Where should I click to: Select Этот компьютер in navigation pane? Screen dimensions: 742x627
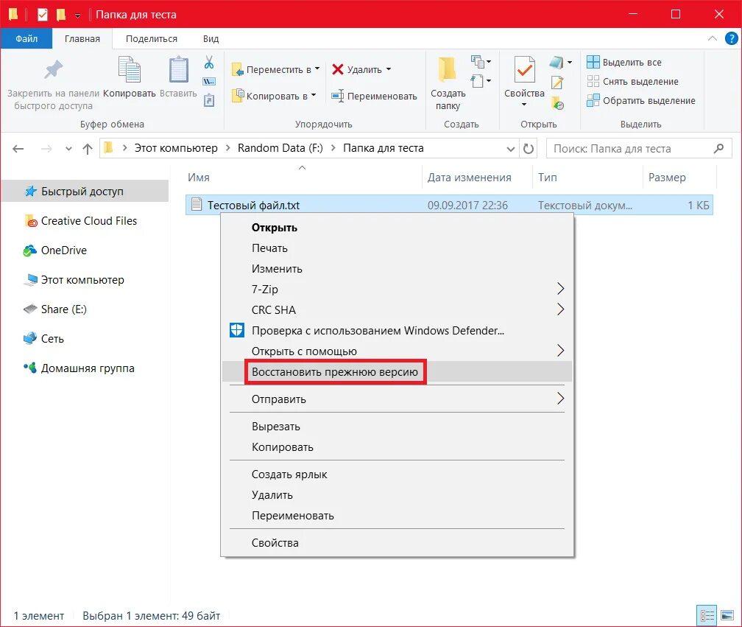click(x=85, y=280)
